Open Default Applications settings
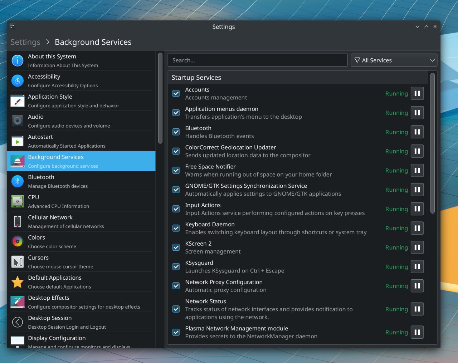The image size is (458, 363). [81, 282]
